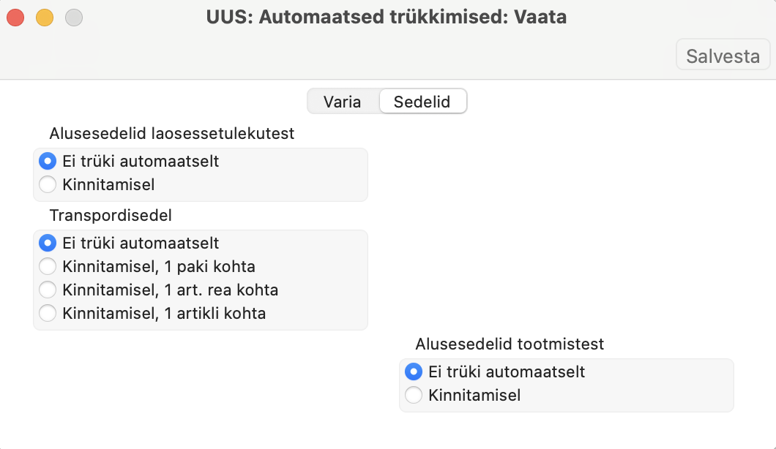Choose 'Kinnitamisel' under Alusesedelid laosessetulekutest
This screenshot has width=776, height=449.
[48, 184]
